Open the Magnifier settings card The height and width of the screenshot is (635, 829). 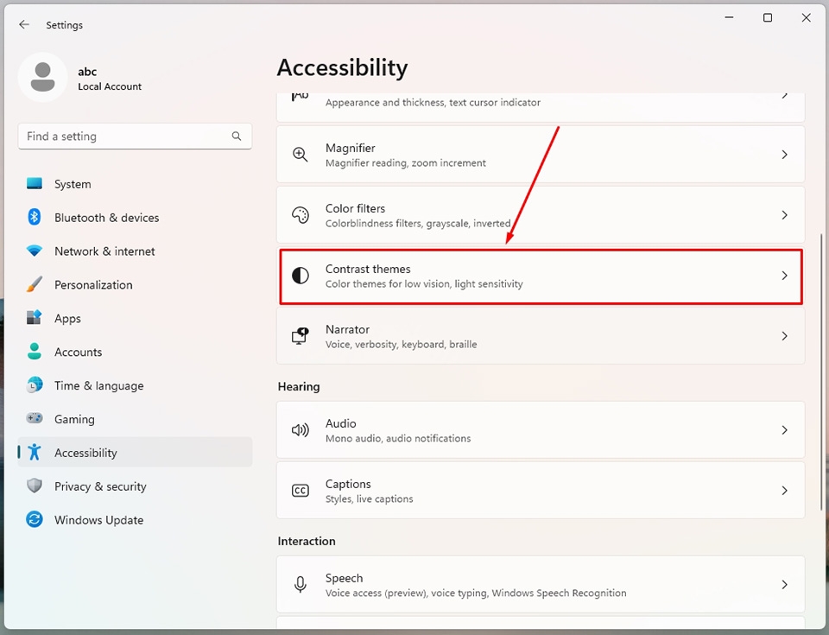(x=541, y=155)
